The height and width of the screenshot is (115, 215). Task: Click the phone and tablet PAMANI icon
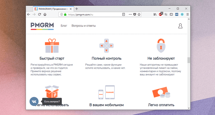pyautogui.click(x=106, y=92)
